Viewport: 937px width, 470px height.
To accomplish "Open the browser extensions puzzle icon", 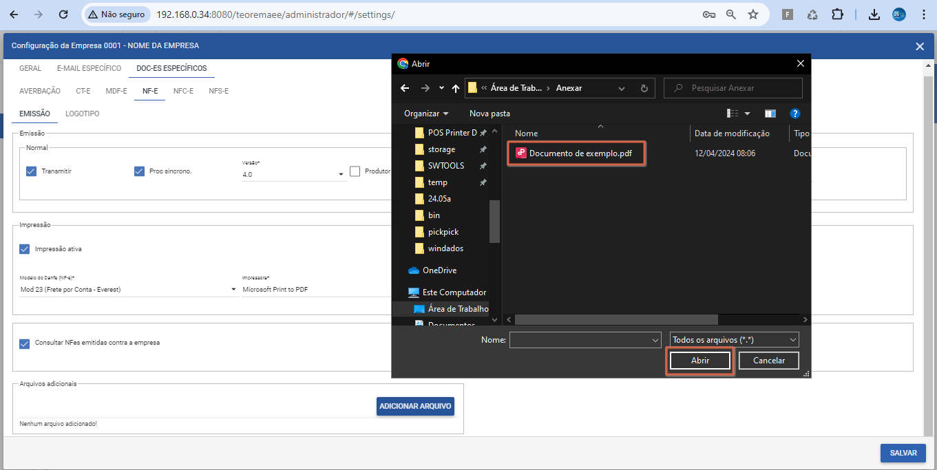I will coord(837,14).
